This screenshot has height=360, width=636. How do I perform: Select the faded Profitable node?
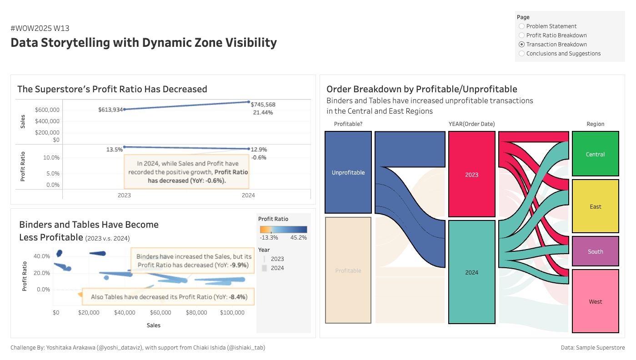[x=348, y=270]
